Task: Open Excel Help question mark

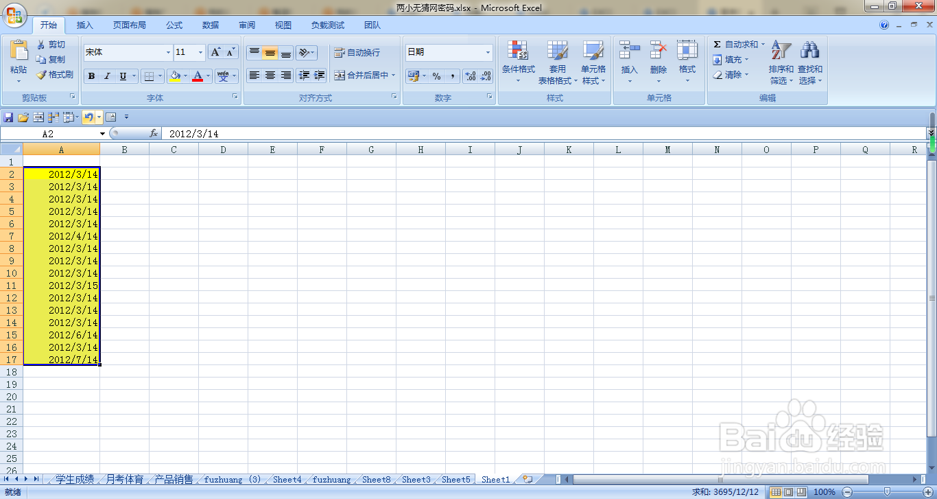Action: pyautogui.click(x=884, y=25)
